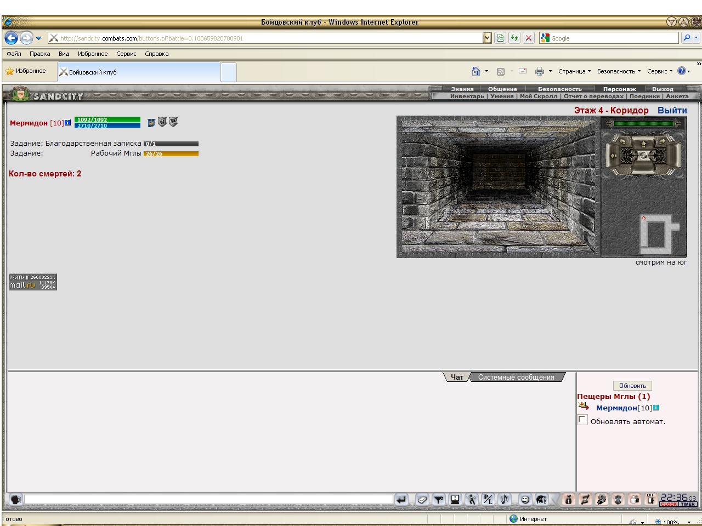Click the CLOCK label under the timer

(669, 504)
